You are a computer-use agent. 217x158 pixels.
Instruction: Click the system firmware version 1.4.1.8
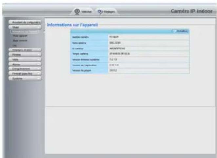coord(113,59)
